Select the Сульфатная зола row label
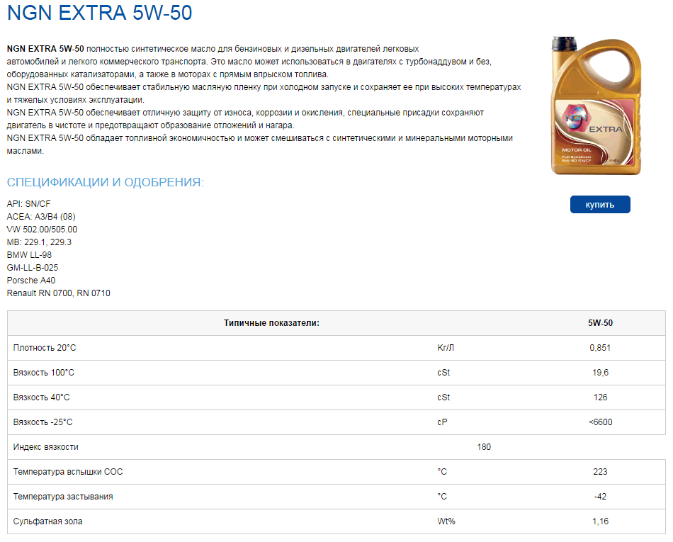 pyautogui.click(x=47, y=521)
